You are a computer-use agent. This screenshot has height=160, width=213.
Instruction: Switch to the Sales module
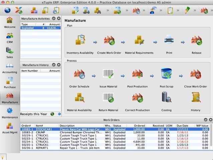pos(10,53)
